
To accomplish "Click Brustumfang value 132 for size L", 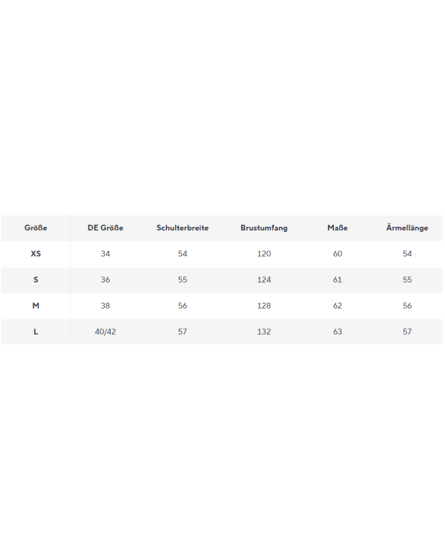I will [x=264, y=332].
